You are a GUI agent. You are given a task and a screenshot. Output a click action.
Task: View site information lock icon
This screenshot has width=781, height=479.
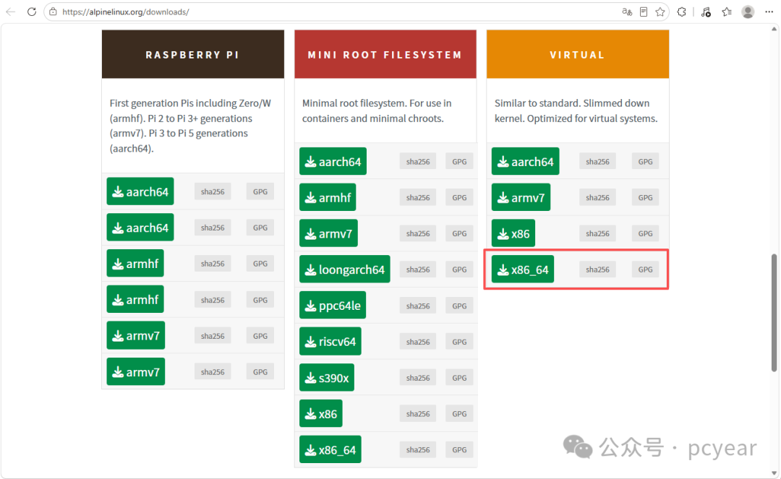click(53, 12)
